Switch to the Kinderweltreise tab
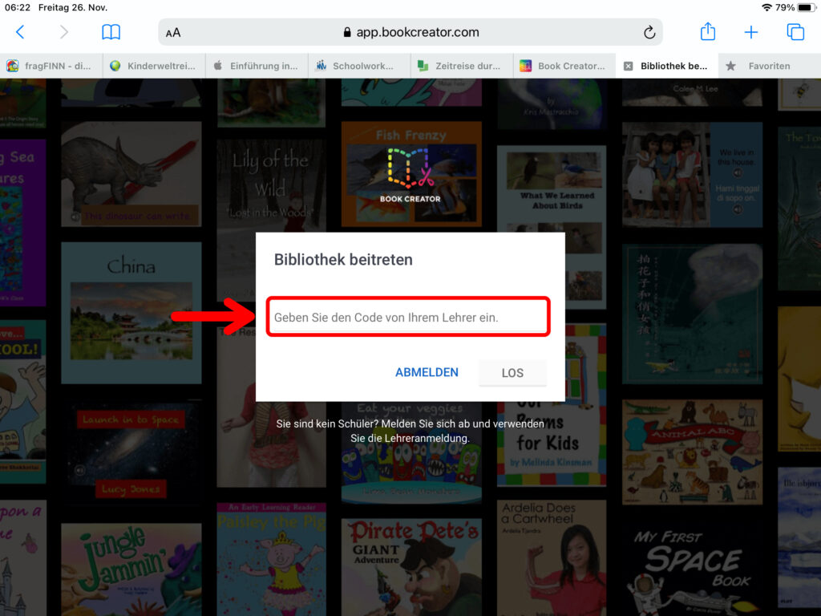This screenshot has width=821, height=616. [x=154, y=66]
